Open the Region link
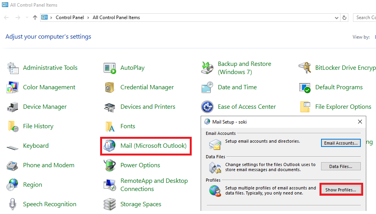The width and height of the screenshot is (376, 214). pos(33,185)
